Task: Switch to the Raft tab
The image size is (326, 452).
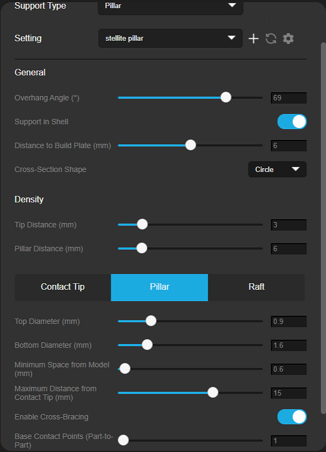Action: coord(256,288)
